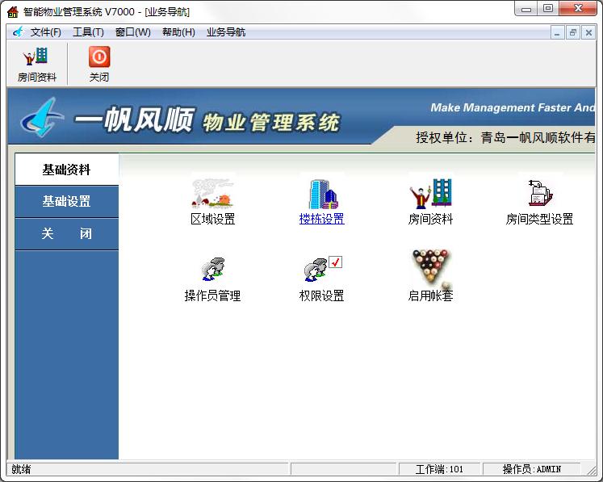Open the 权限设置 icon

(x=323, y=269)
